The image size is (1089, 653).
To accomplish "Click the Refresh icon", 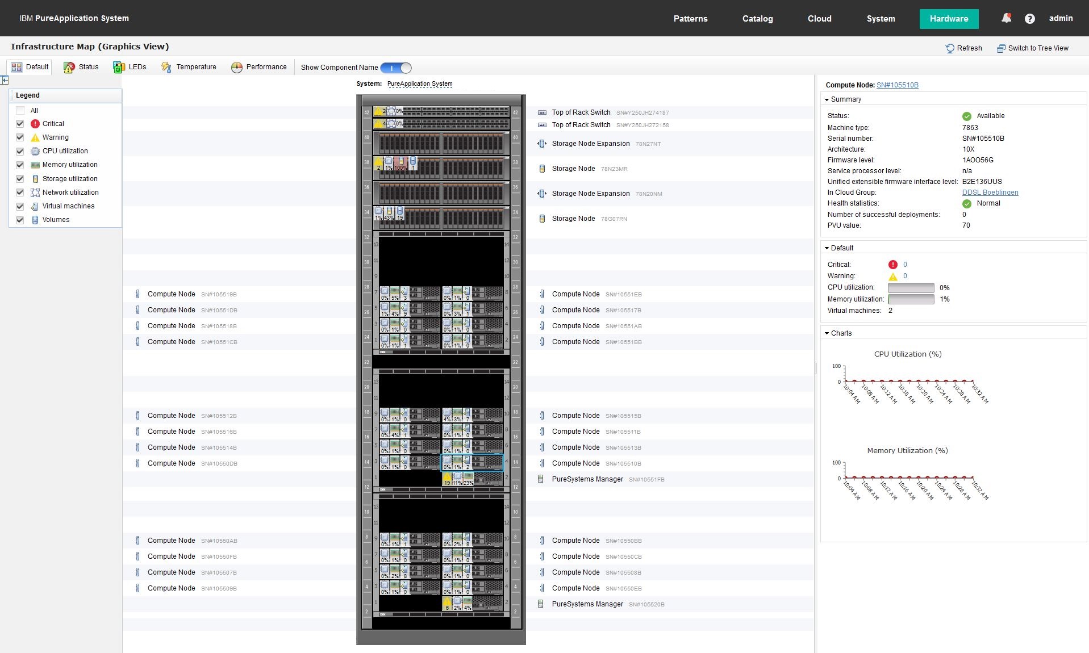I will click(x=949, y=48).
